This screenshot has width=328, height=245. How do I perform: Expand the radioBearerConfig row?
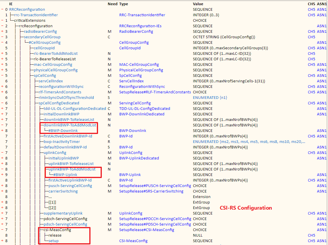coord(2,31)
